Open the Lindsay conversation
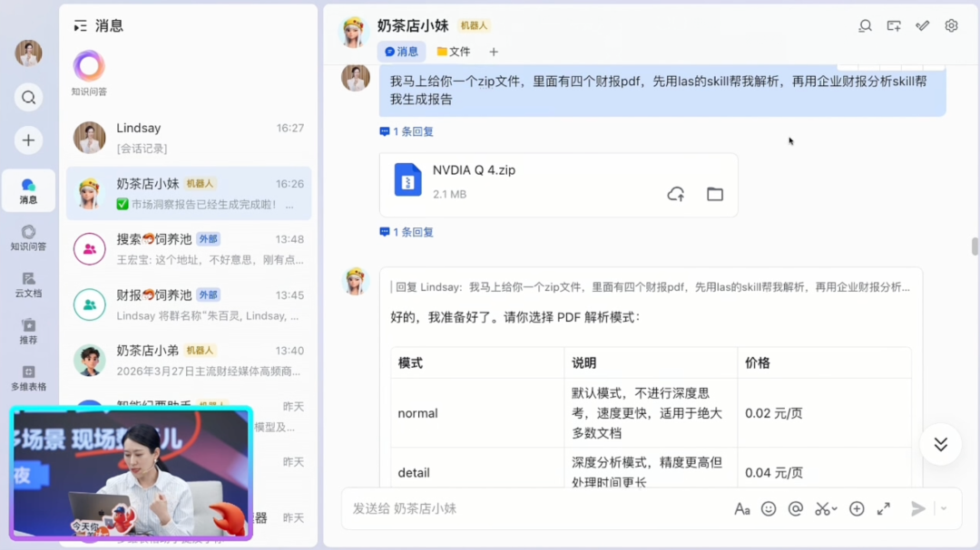The image size is (980, 550). pos(189,138)
